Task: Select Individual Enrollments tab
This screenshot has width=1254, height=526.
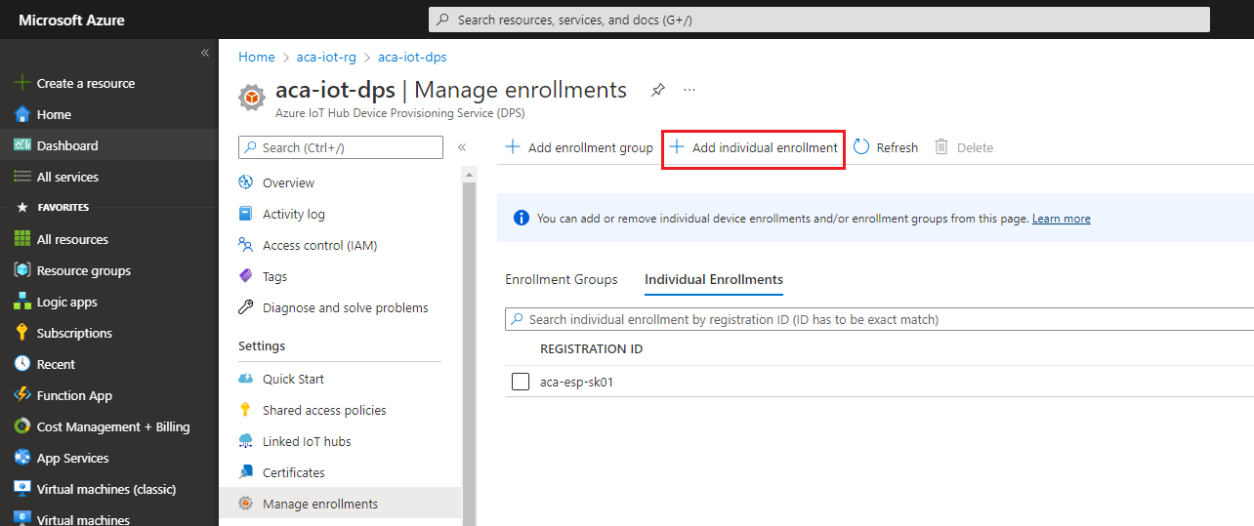Action: pyautogui.click(x=714, y=279)
